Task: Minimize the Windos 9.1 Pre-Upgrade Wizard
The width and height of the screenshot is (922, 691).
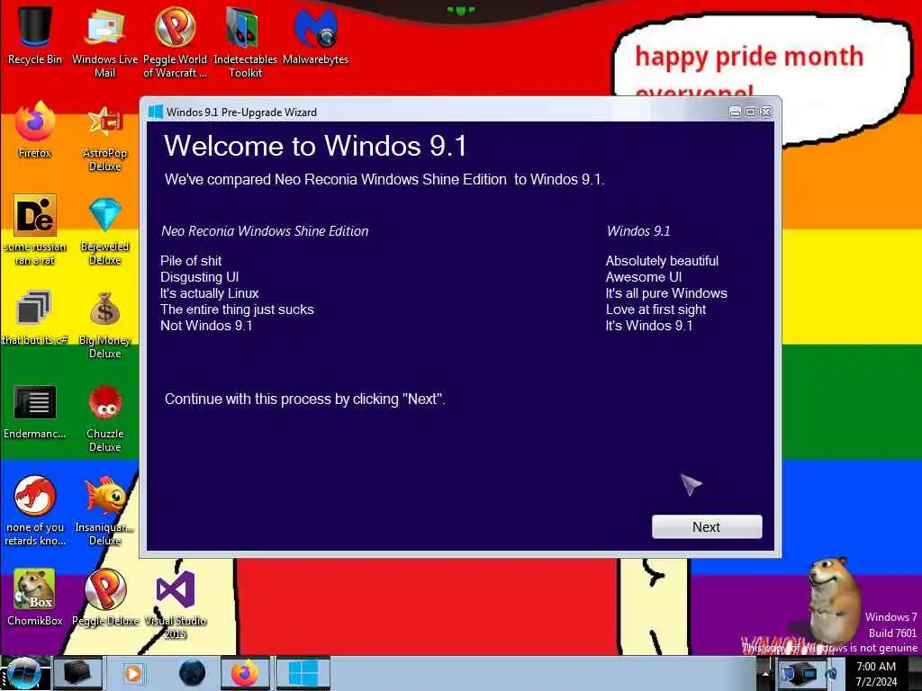Action: (x=735, y=112)
